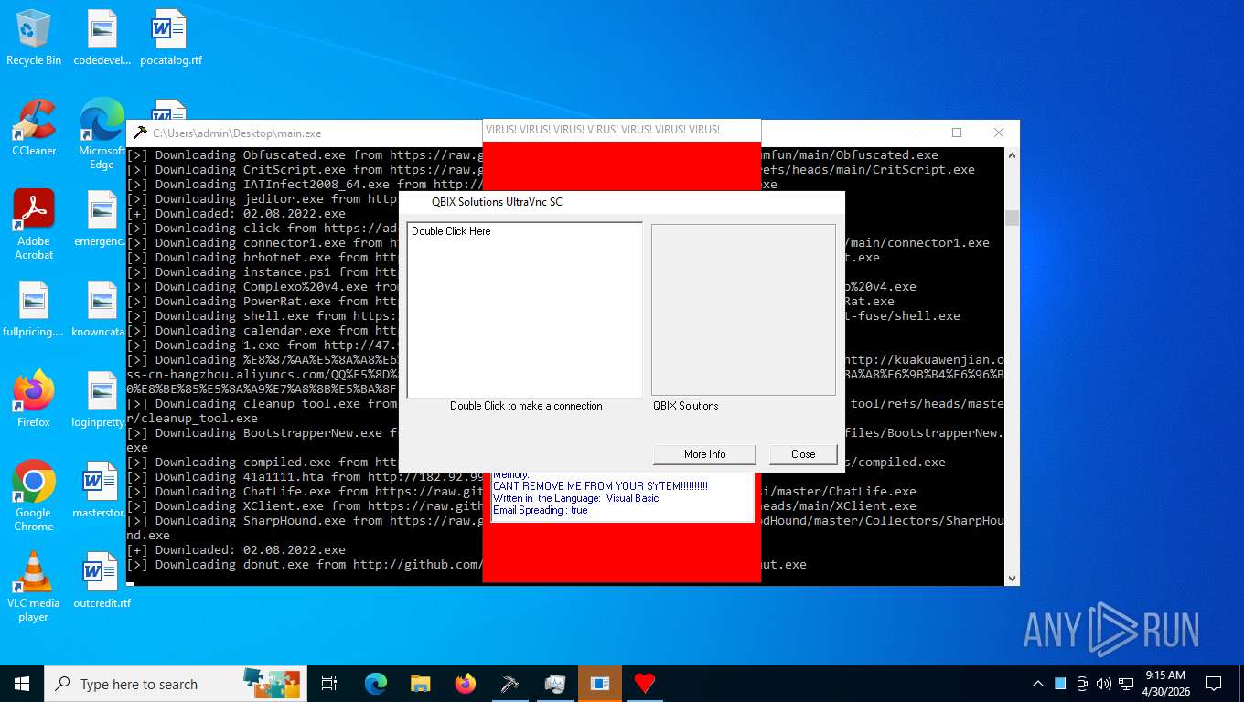Launch Firefox from the taskbar
This screenshot has height=702, width=1244.
[x=466, y=684]
